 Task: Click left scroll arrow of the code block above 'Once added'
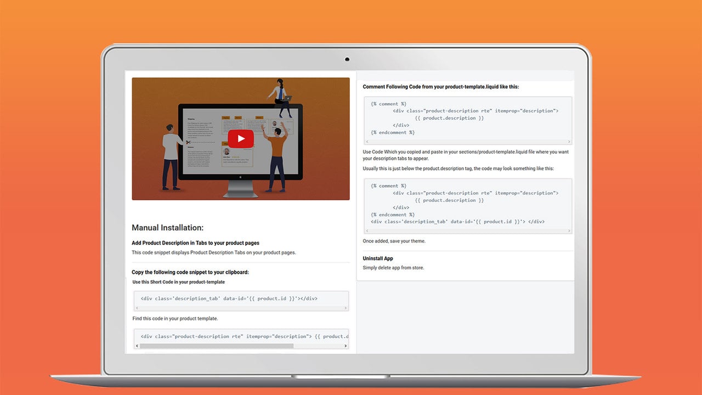(x=366, y=232)
